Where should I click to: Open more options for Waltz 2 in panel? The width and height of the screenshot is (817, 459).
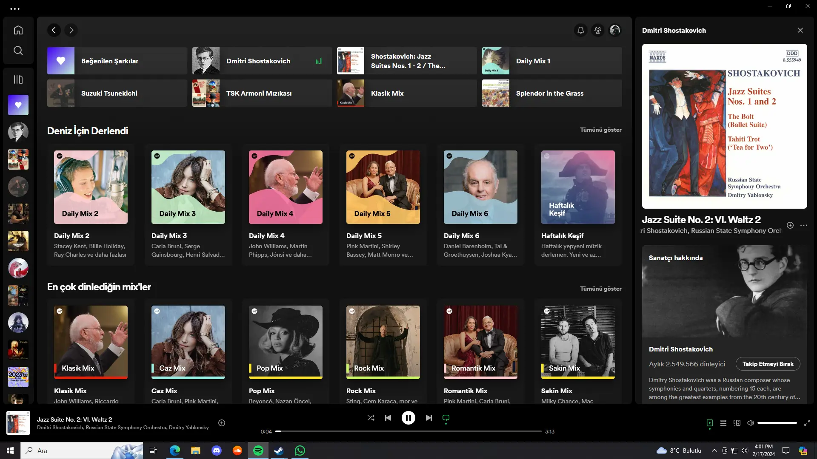click(804, 225)
